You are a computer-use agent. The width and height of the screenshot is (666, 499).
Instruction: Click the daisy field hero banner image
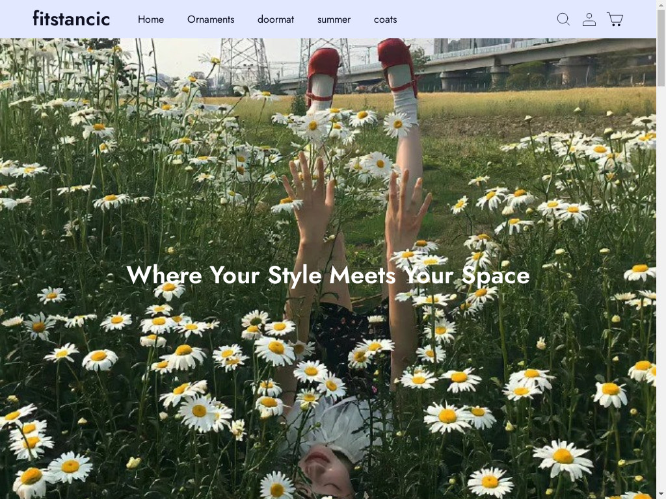click(x=328, y=268)
